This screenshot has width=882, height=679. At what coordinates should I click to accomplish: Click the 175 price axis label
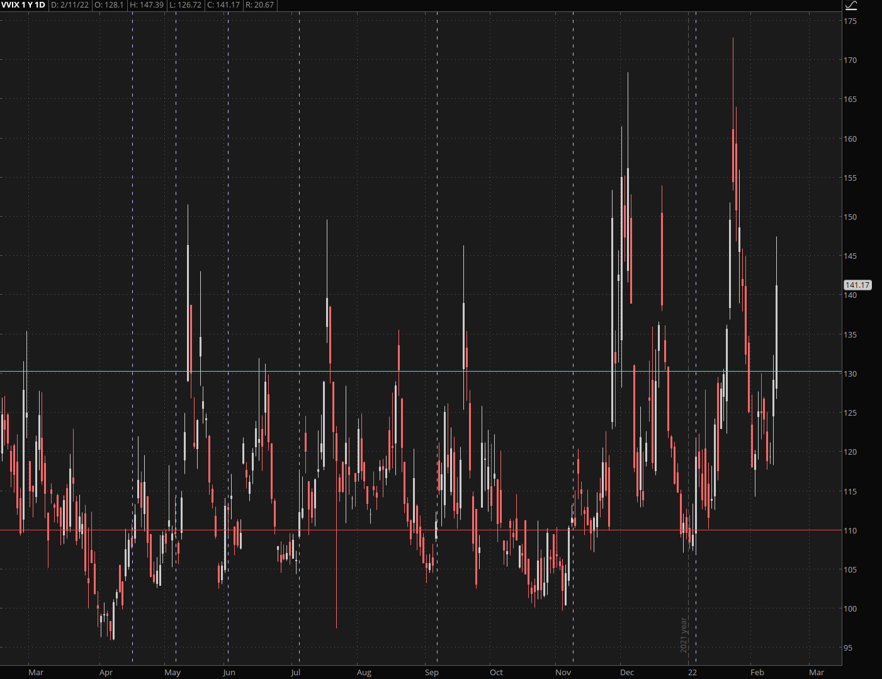click(851, 21)
